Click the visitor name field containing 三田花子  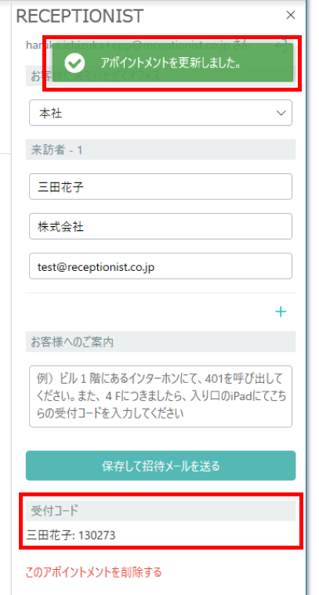coord(160,186)
